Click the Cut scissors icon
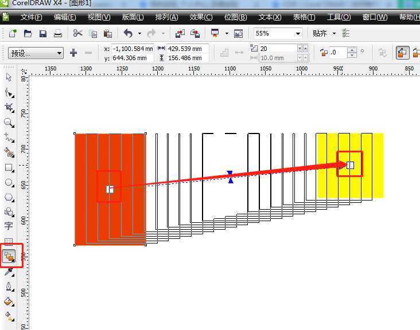This screenshot has width=420, height=330. point(77,34)
